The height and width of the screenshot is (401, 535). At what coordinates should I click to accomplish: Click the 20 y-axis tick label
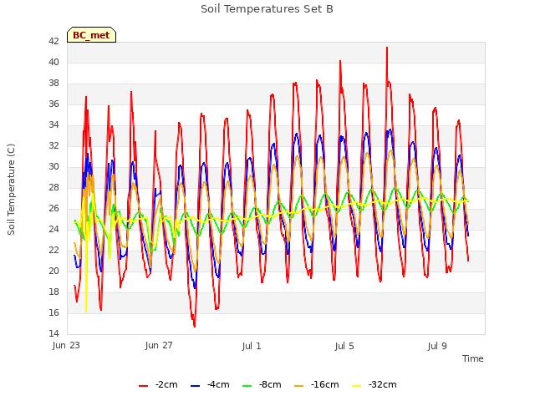pyautogui.click(x=53, y=271)
